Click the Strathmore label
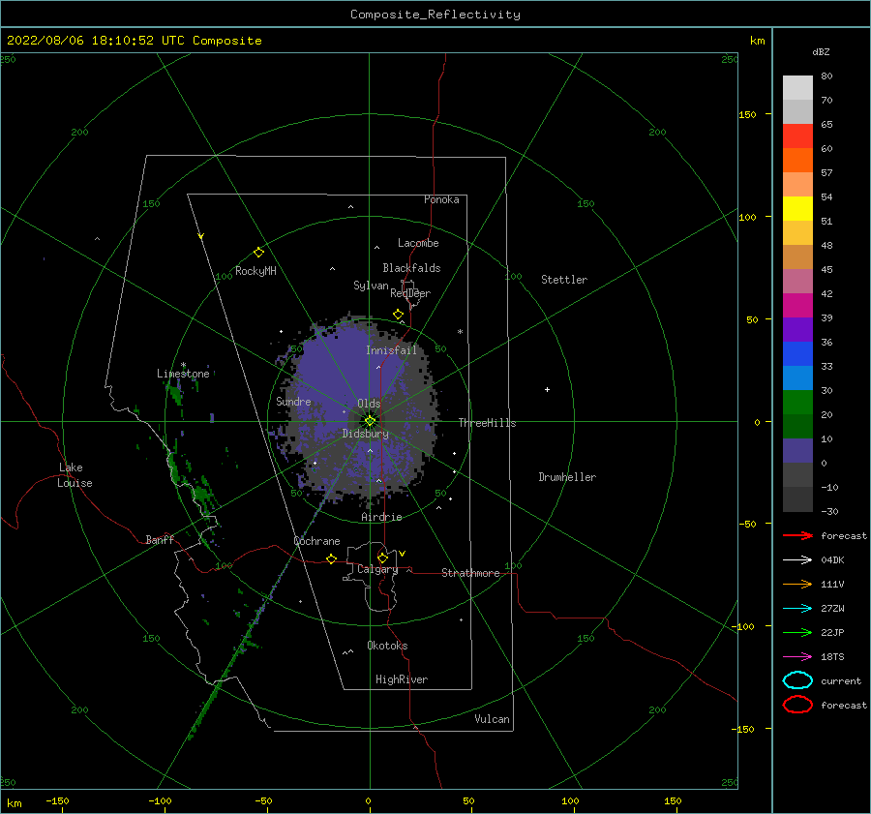 coord(470,573)
